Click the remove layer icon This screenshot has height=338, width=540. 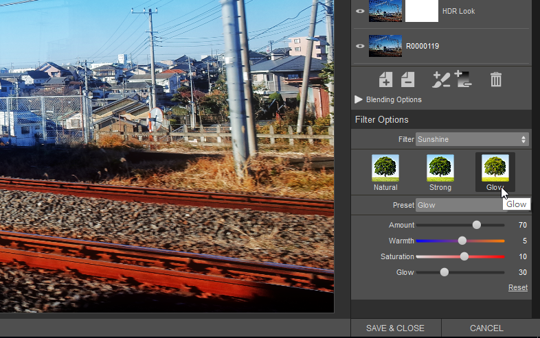(407, 80)
